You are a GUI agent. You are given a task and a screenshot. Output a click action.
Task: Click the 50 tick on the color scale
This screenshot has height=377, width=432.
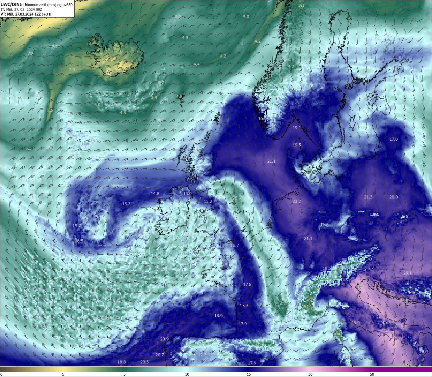coord(372,374)
